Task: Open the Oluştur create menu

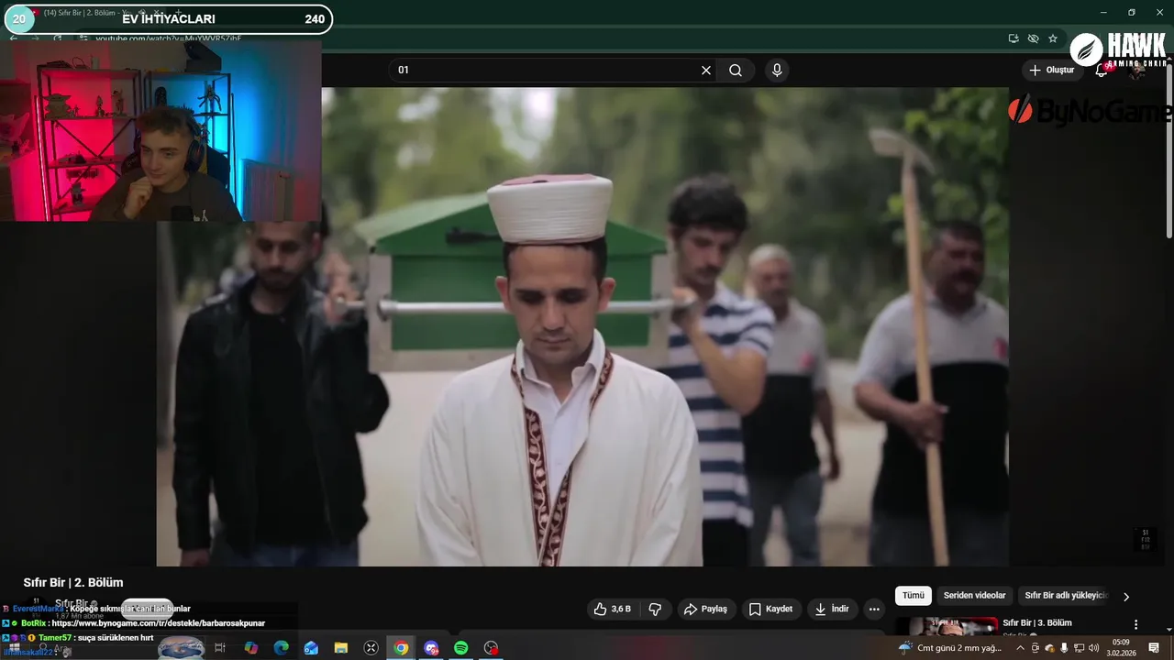Action: [x=1051, y=71]
